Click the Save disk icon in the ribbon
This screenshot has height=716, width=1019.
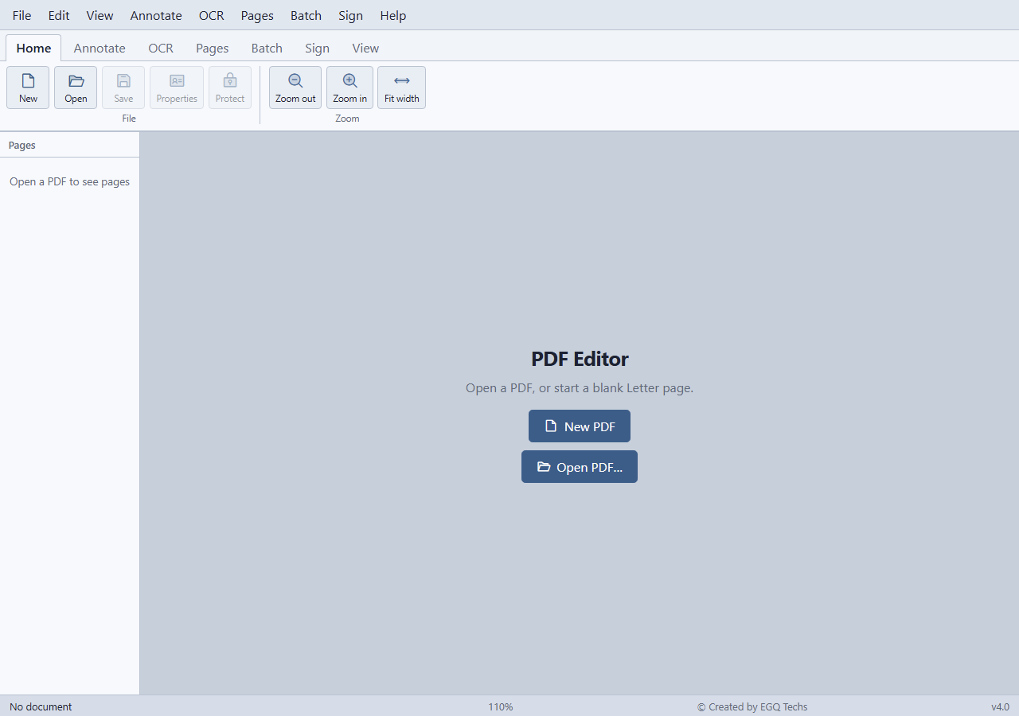(x=123, y=88)
